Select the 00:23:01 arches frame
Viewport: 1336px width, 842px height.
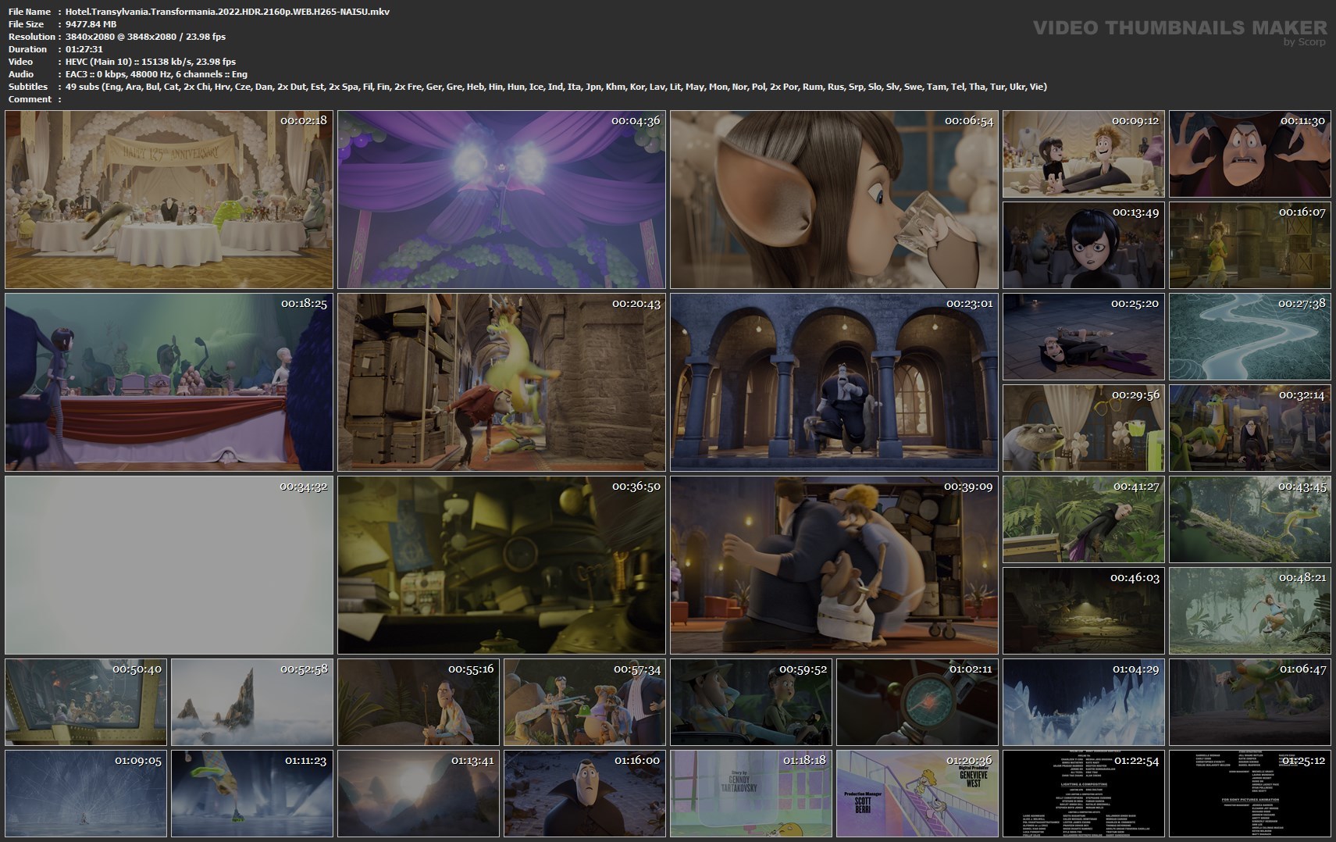(834, 383)
